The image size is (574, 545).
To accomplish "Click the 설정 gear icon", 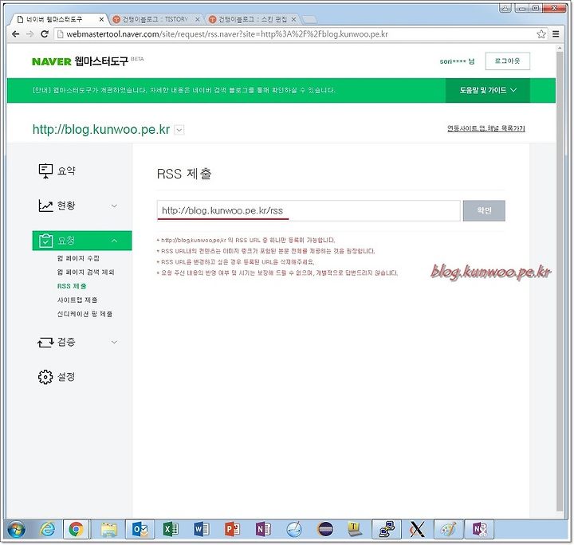I will click(45, 377).
